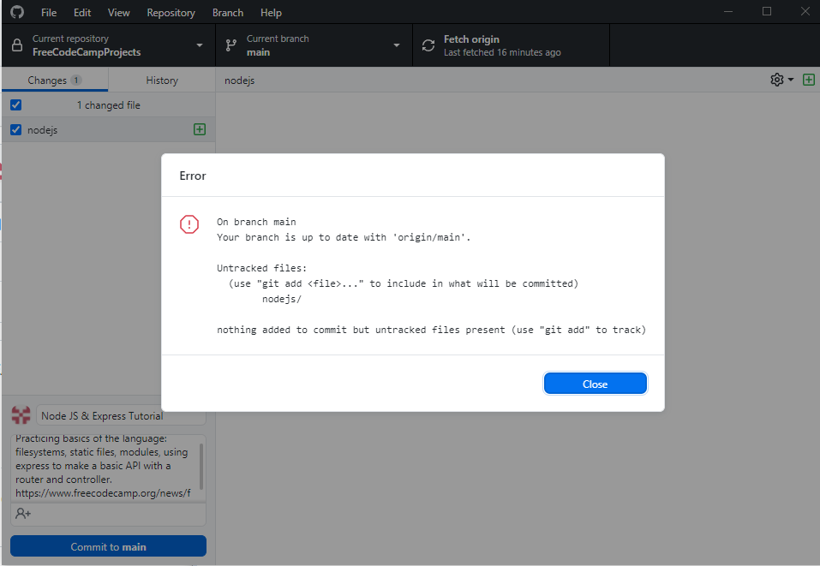This screenshot has width=820, height=566.
Task: Click the green add-repository plus icon
Action: 809,80
